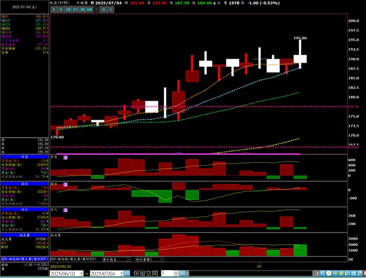Click the undo curved-arrow icon
This screenshot has height=278, width=366.
[x=347, y=273]
